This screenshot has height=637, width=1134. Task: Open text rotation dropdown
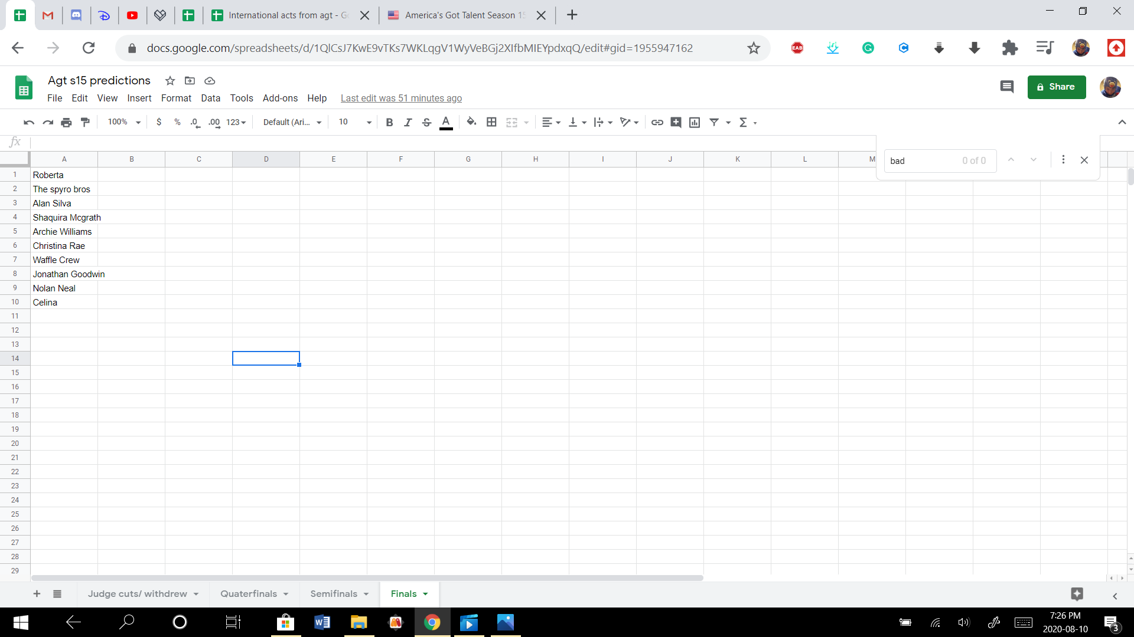(629, 122)
